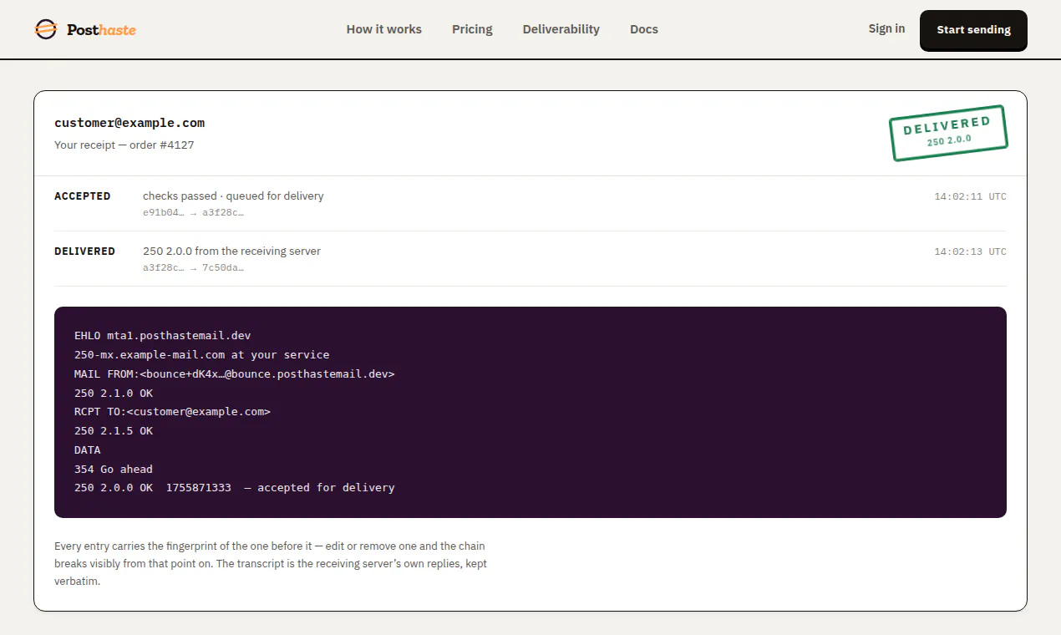Click the receipt subject line order #4127
This screenshot has width=1061, height=635.
tap(124, 145)
